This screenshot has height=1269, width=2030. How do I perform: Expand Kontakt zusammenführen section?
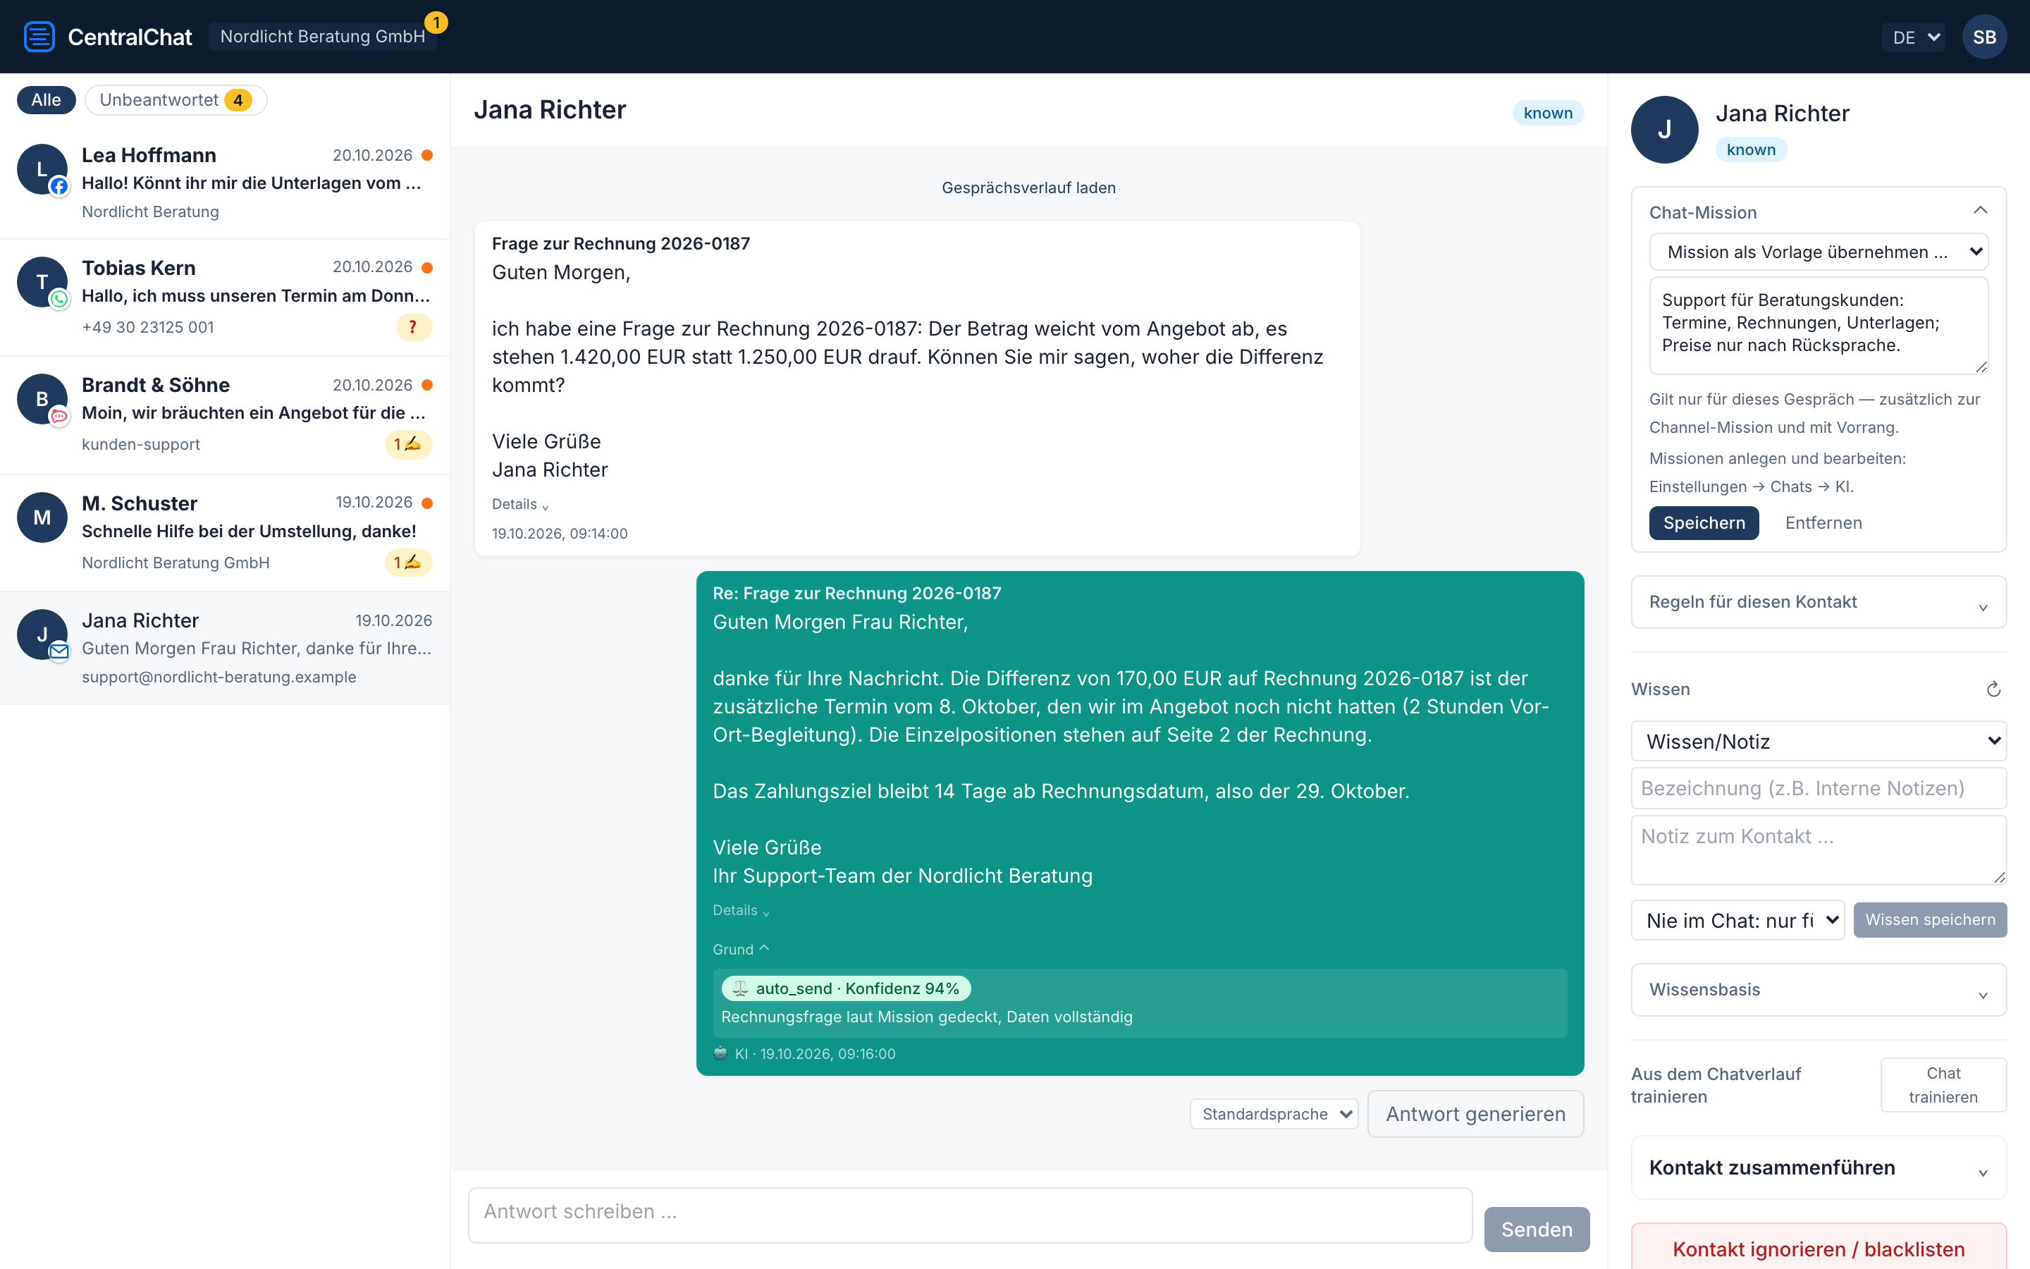(x=1819, y=1168)
